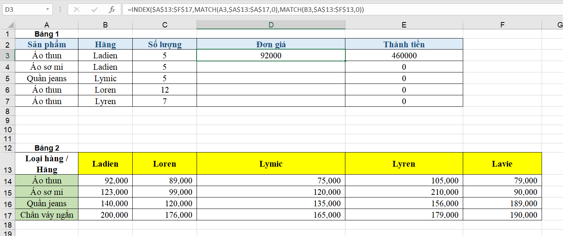Select column F header
563x236 pixels.
pyautogui.click(x=502, y=25)
